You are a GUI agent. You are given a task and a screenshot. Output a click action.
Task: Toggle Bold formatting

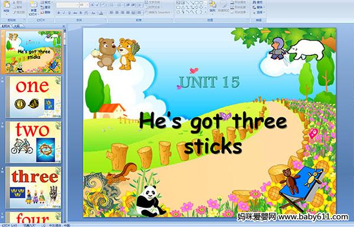tap(58, 13)
